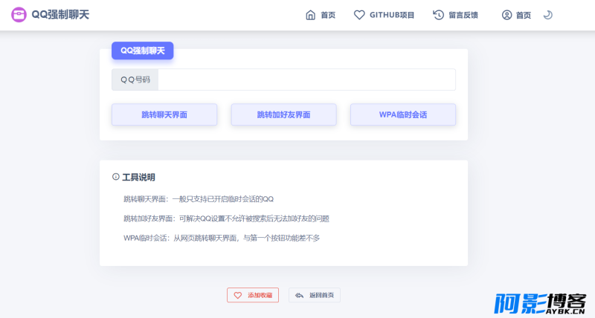This screenshot has width=595, height=318.
Task: Click the 跳转聊天界面 button
Action: point(164,114)
